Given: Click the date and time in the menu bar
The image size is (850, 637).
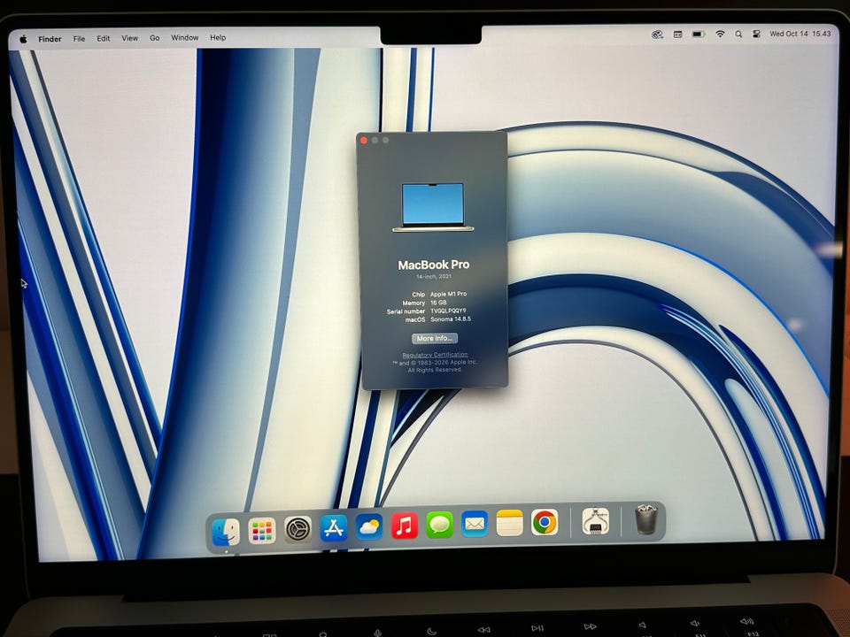Looking at the screenshot, I should (x=800, y=34).
